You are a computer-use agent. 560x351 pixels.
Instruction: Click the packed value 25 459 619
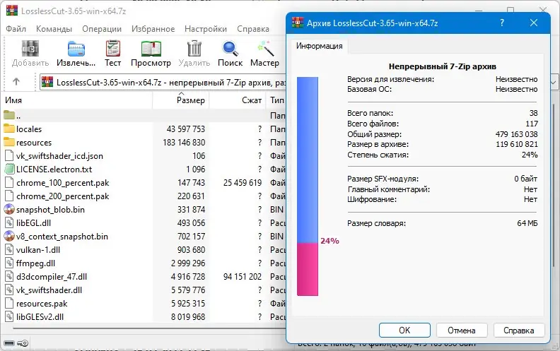coord(243,183)
